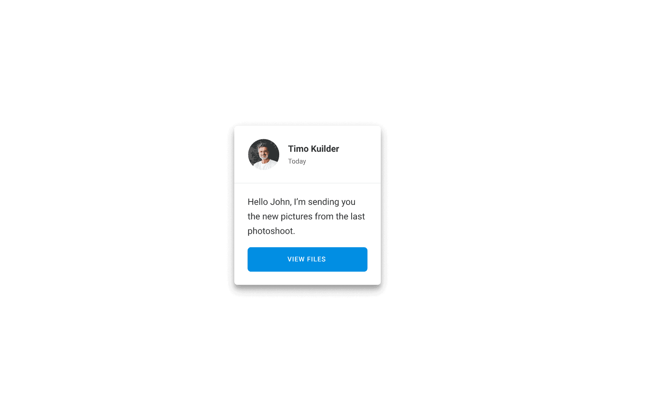Click the Today timestamp under the name
The height and width of the screenshot is (401, 664).
[297, 161]
